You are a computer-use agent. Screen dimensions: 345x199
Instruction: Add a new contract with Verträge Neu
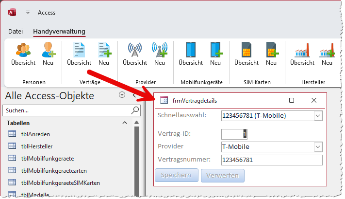104,50
